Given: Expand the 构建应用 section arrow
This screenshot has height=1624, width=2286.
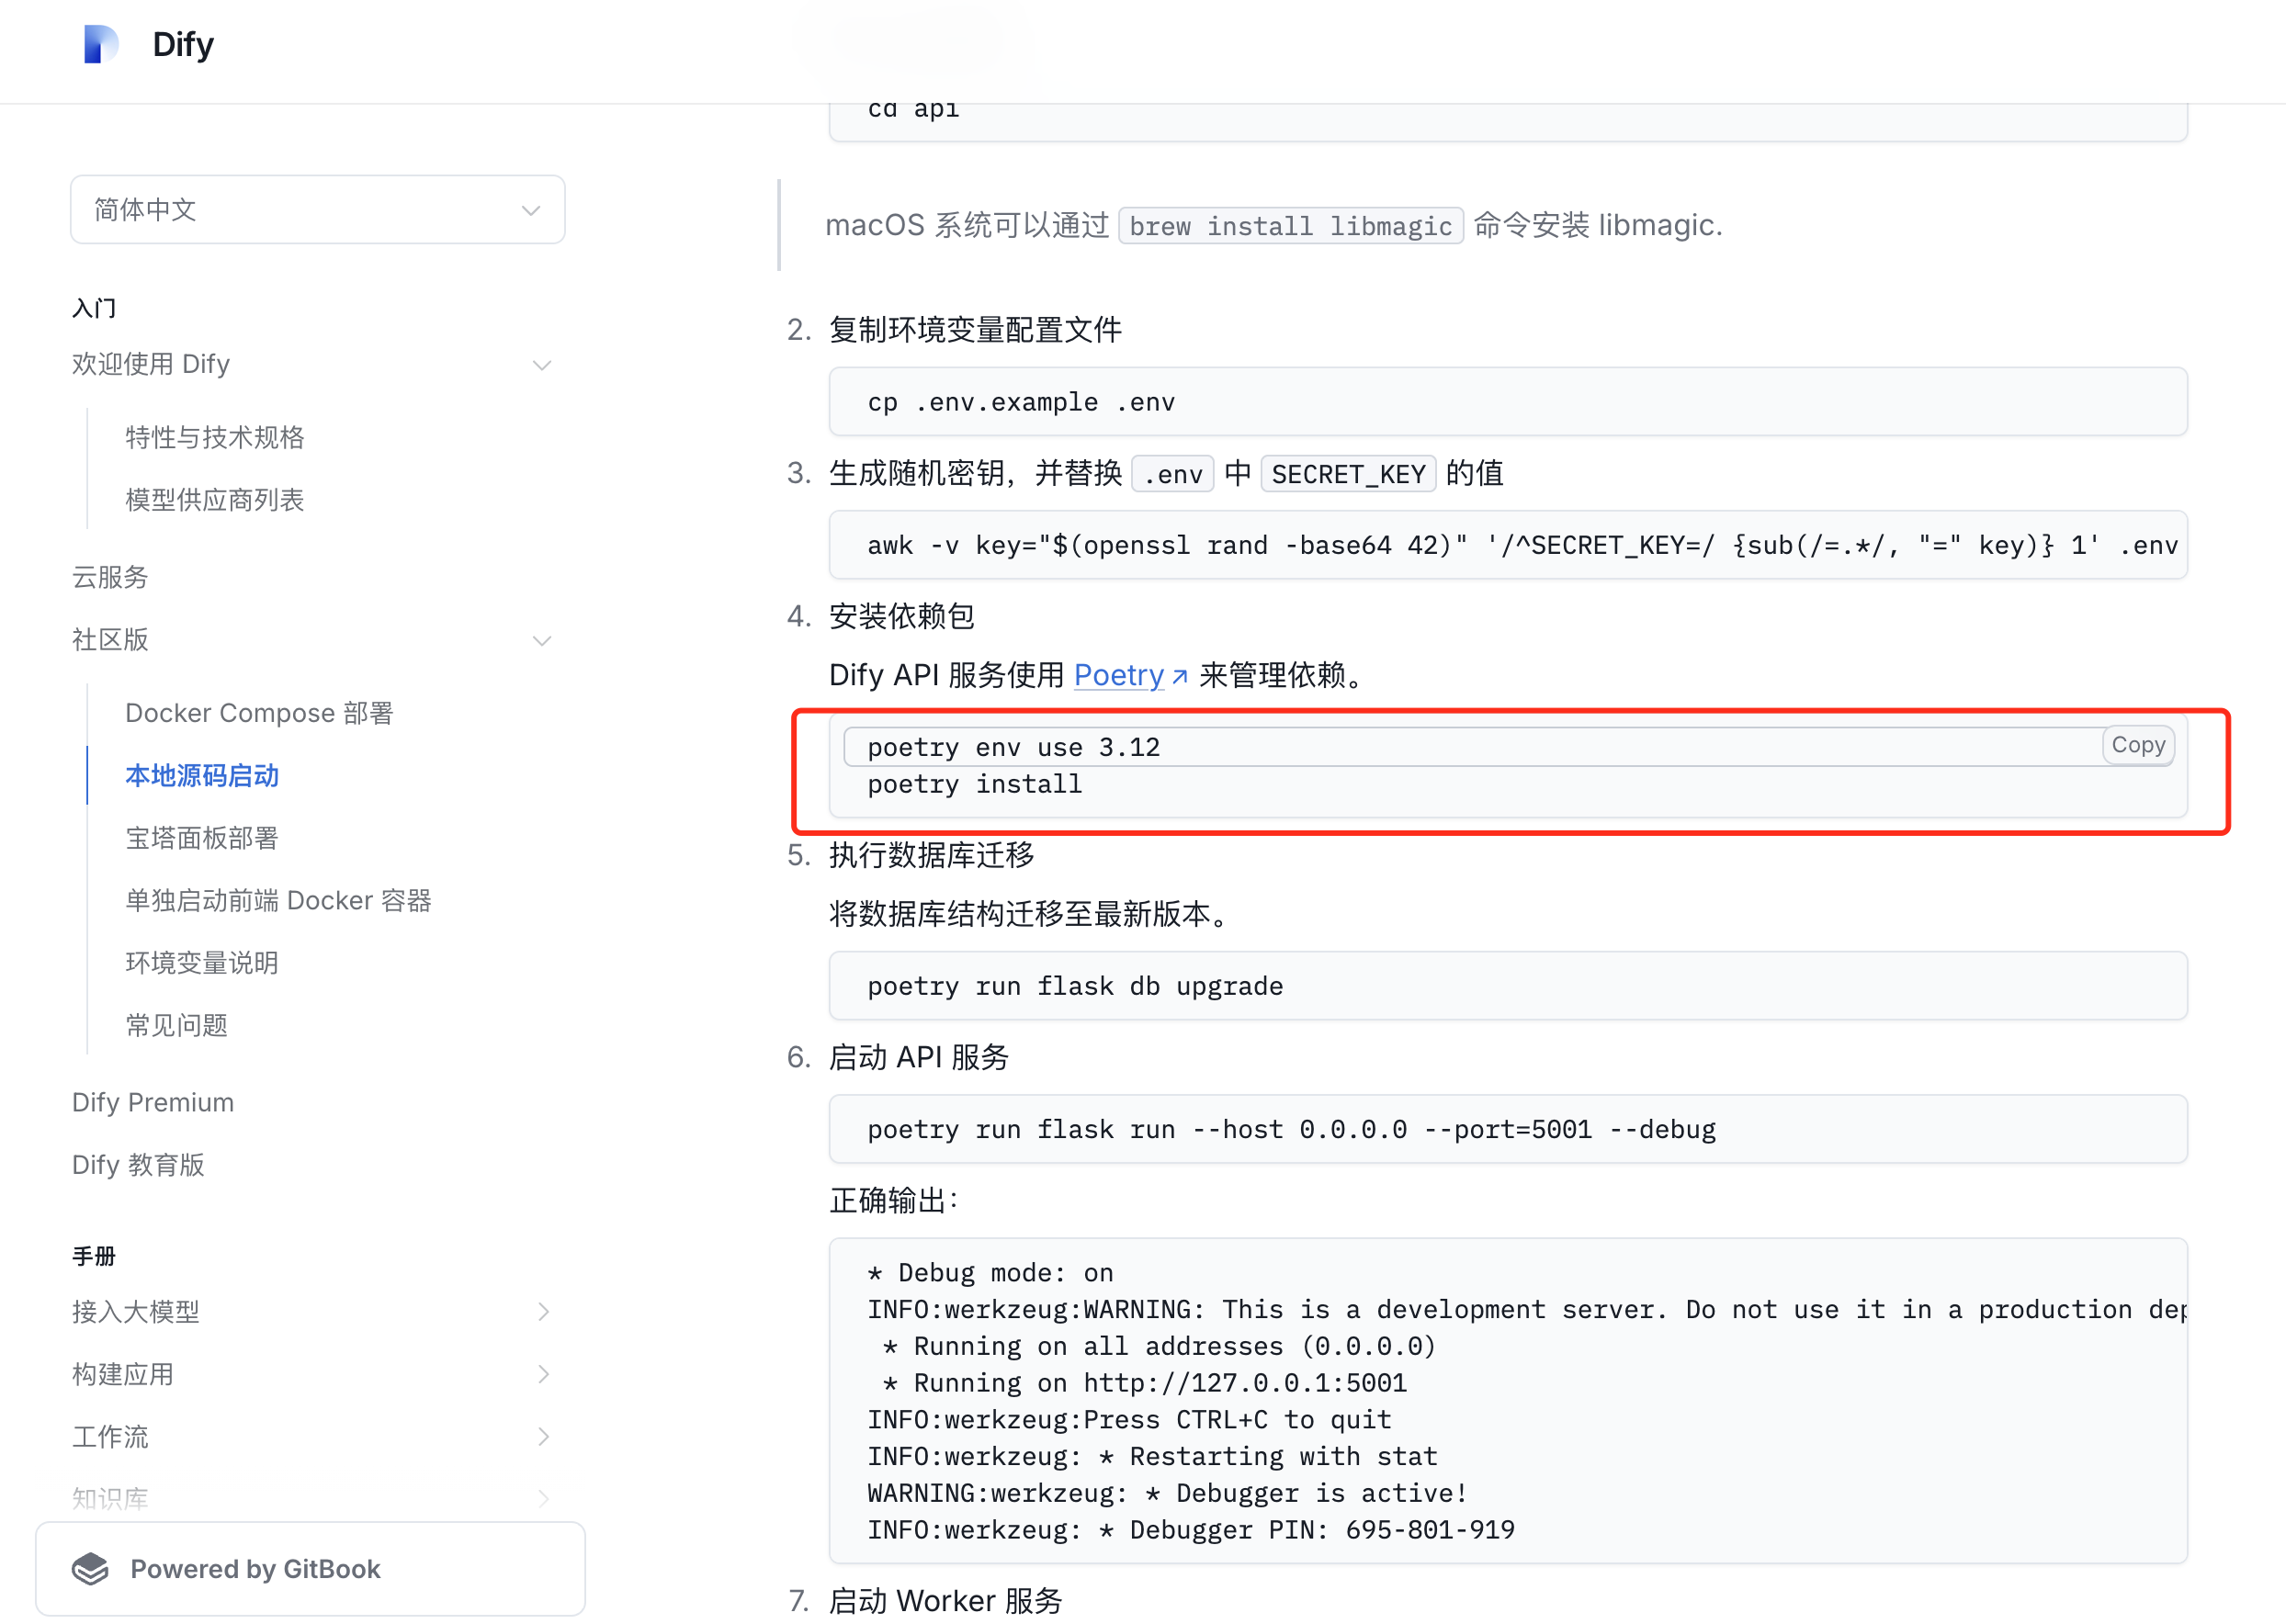Looking at the screenshot, I should coord(543,1375).
